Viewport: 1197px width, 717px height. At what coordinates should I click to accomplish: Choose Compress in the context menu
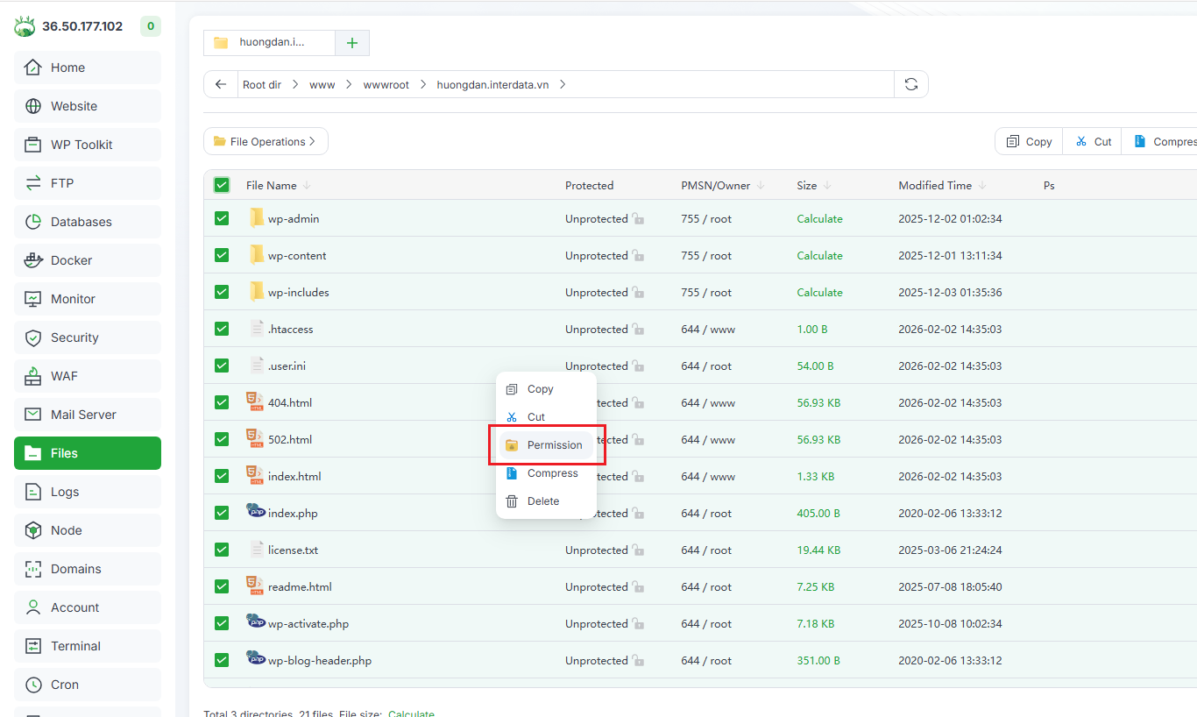click(546, 473)
